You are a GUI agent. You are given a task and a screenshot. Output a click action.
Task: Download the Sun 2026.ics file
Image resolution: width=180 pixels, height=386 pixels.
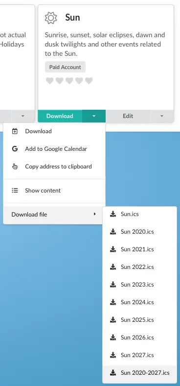[x=139, y=337]
